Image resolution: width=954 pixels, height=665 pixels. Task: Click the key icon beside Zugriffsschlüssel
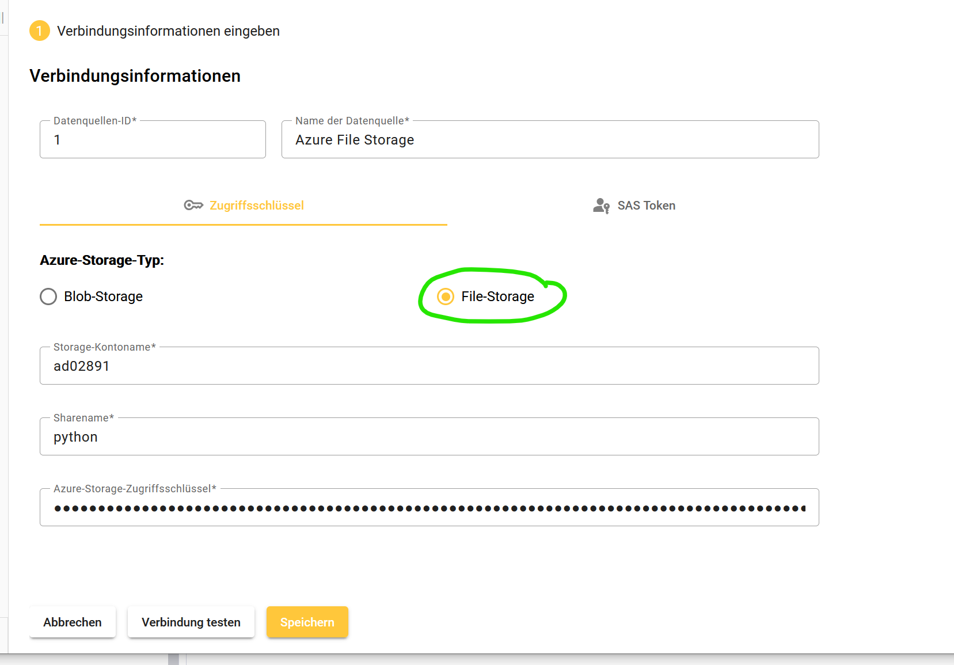point(193,206)
